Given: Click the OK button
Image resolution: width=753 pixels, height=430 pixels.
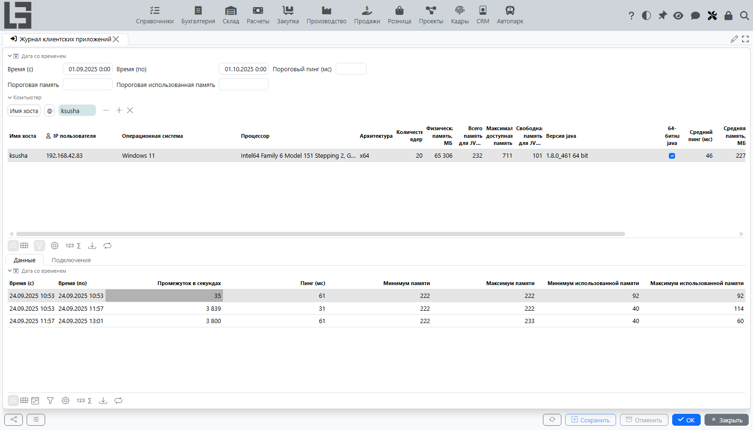Looking at the screenshot, I should (x=686, y=420).
